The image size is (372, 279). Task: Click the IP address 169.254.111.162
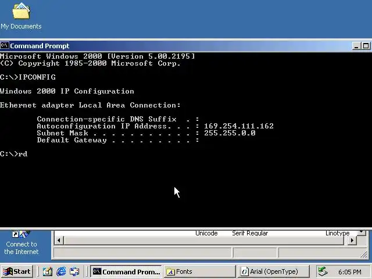pyautogui.click(x=239, y=126)
